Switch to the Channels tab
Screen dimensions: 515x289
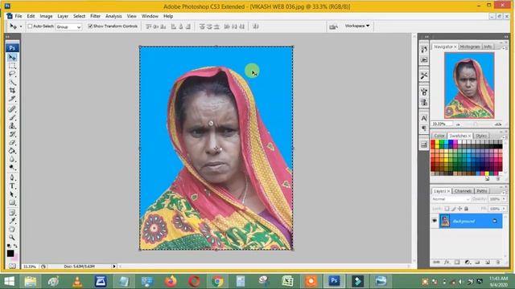pos(463,191)
